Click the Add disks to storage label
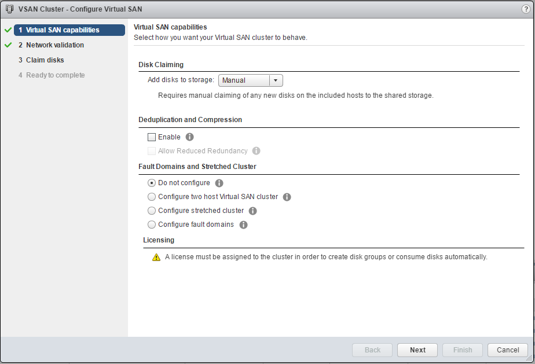Image resolution: width=535 pixels, height=364 pixels. click(181, 80)
